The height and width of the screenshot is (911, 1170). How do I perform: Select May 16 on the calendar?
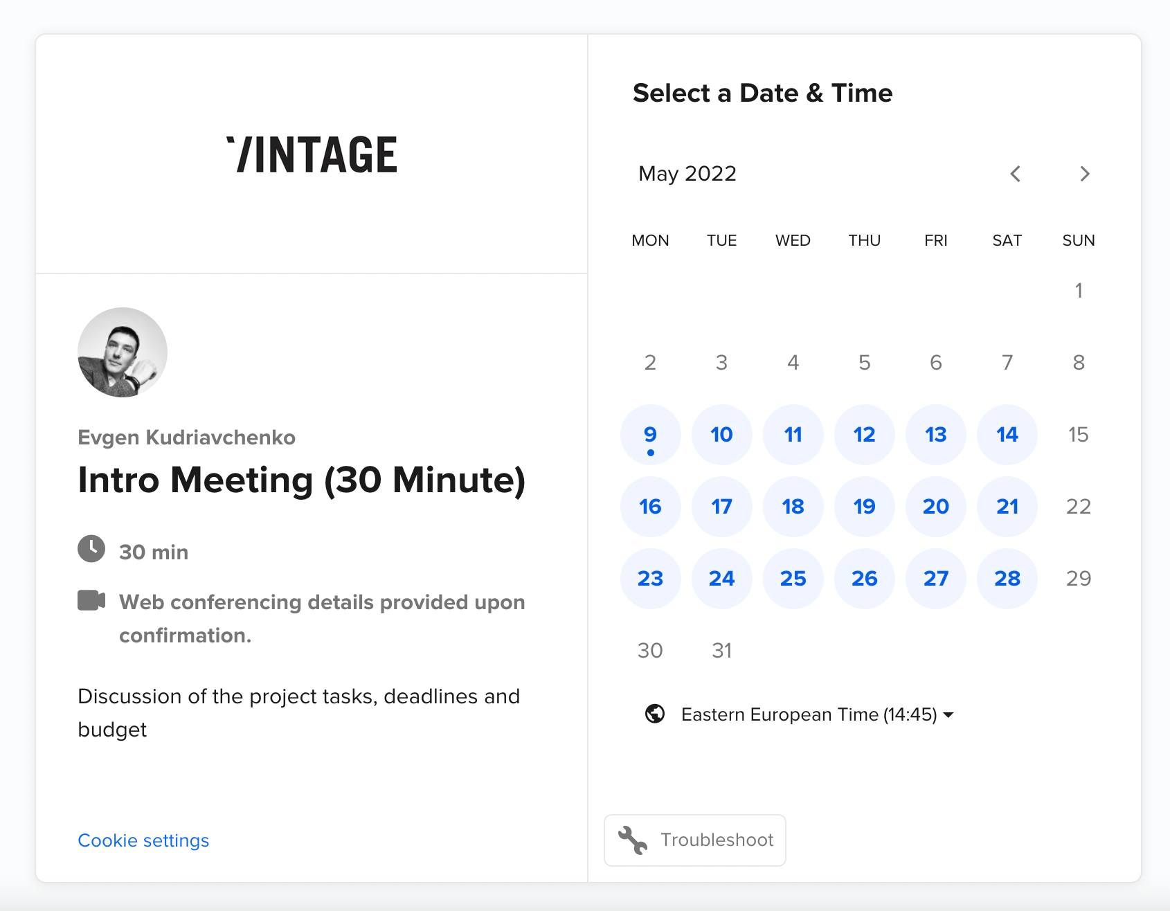(x=650, y=507)
